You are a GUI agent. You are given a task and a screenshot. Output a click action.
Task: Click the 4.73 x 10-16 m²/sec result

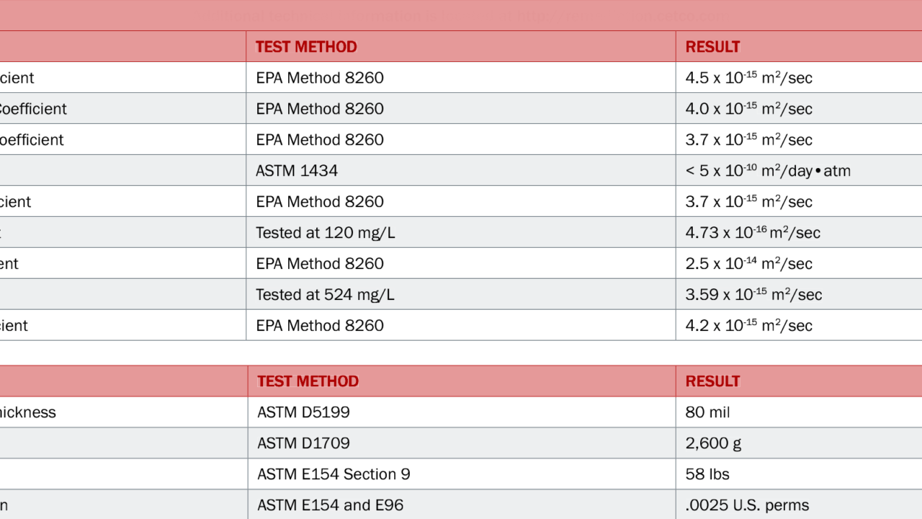click(753, 233)
